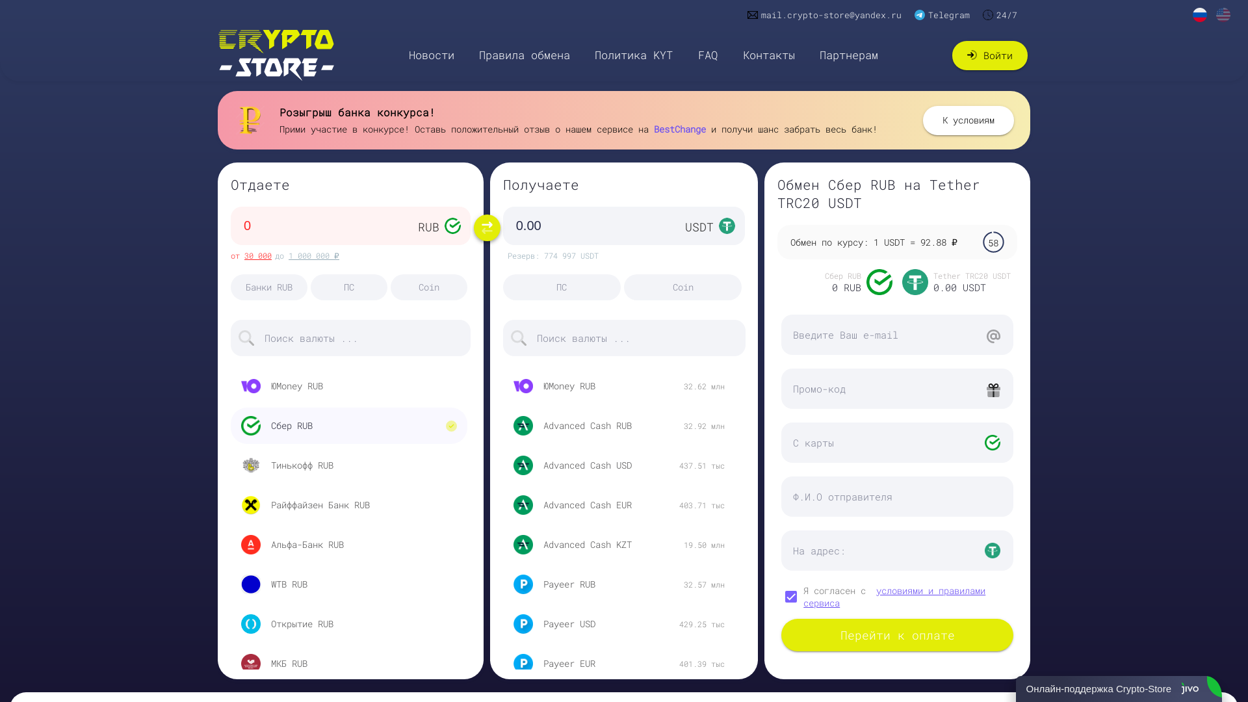
Task: Select Coin filter in Отдаете panel
Action: [x=429, y=287]
